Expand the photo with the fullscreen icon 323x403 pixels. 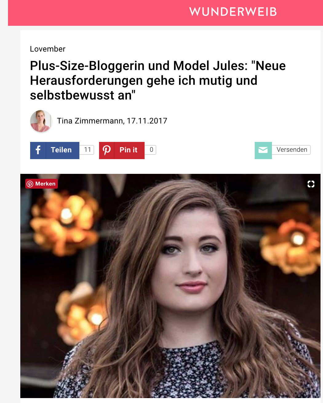tap(311, 184)
